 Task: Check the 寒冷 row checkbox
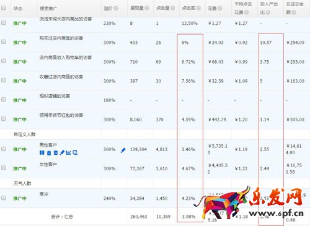pyautogui.click(x=4, y=198)
